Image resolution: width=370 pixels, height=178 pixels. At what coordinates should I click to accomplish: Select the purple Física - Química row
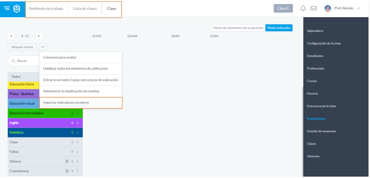(x=24, y=94)
